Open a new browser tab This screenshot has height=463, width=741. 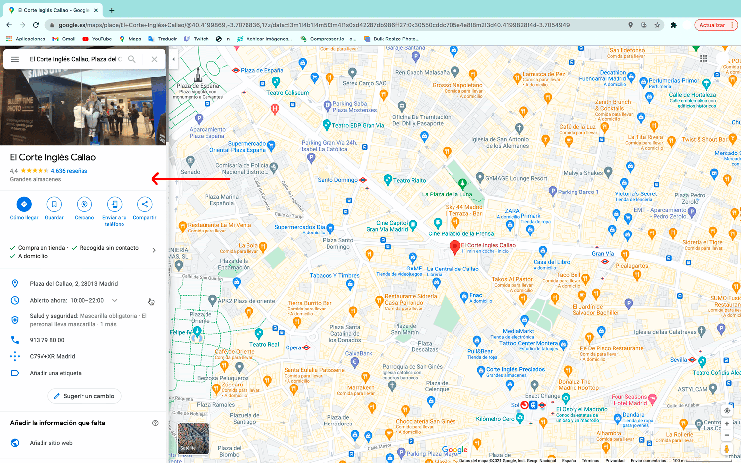112,10
